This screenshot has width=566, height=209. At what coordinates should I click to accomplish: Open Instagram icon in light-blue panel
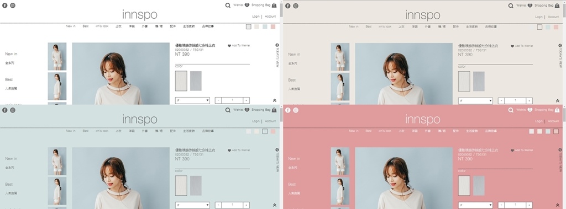coord(13,110)
